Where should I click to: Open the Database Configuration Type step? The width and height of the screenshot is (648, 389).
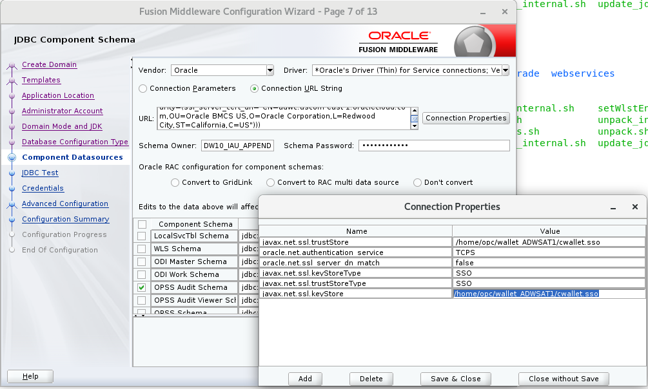(75, 142)
